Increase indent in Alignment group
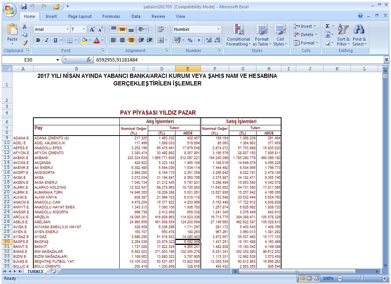Image resolution: width=391 pixels, height=284 pixels. tap(150, 40)
